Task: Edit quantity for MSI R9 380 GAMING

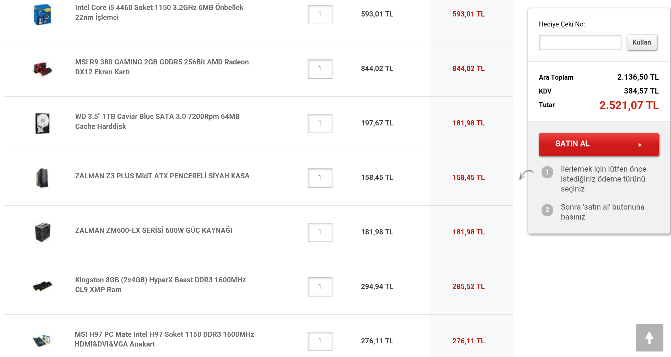Action: click(320, 69)
